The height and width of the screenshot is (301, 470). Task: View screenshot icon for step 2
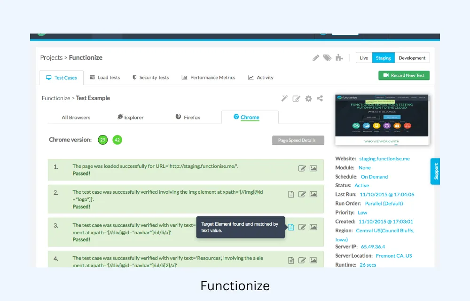(313, 194)
